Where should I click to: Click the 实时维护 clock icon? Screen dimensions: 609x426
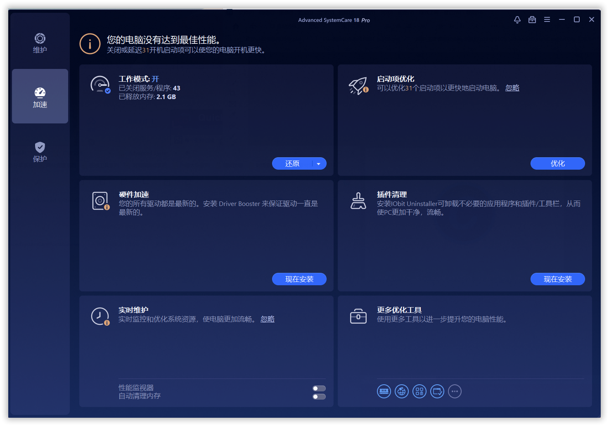point(100,317)
